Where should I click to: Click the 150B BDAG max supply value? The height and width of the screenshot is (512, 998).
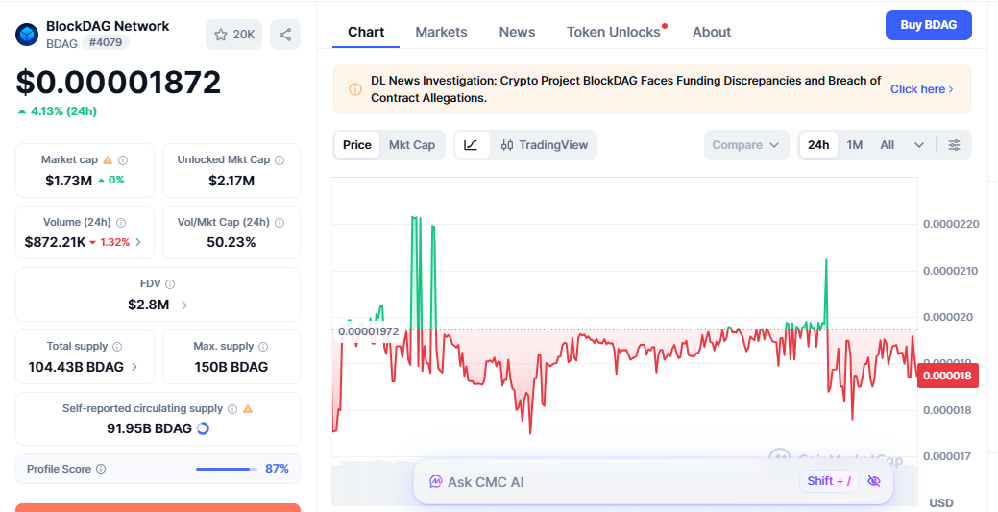pyautogui.click(x=231, y=367)
